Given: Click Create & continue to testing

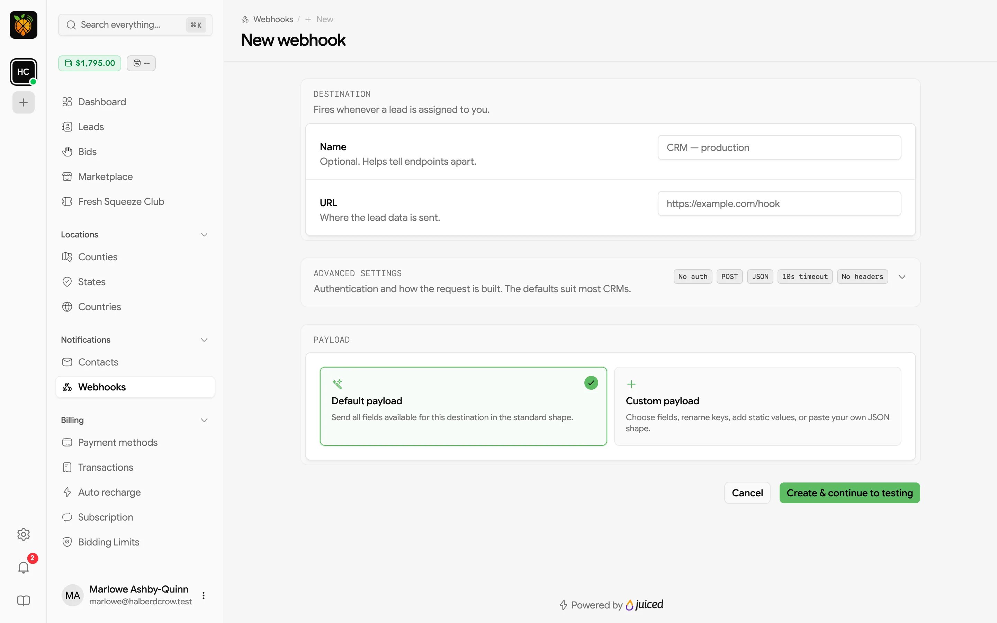Looking at the screenshot, I should pos(850,493).
